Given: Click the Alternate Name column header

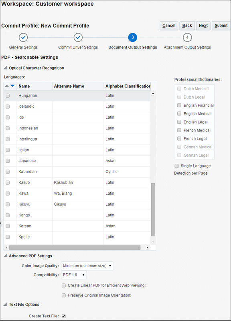Looking at the screenshot, I should (x=69, y=86).
